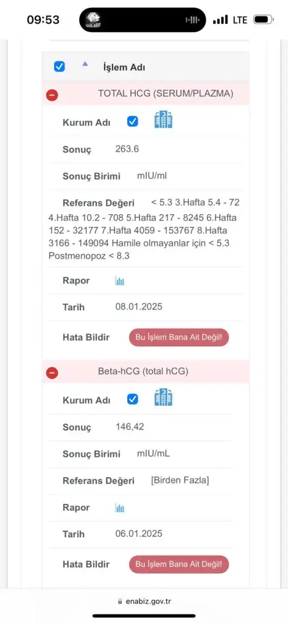Collapse the TOTAL HCG (SERUM/PLAZMA) row
The width and height of the screenshot is (288, 623).
[52, 96]
